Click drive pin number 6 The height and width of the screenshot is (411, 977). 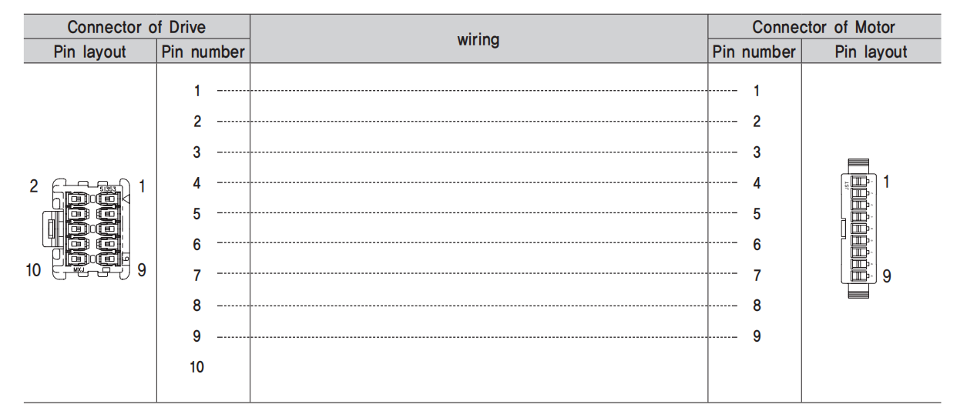click(x=197, y=245)
